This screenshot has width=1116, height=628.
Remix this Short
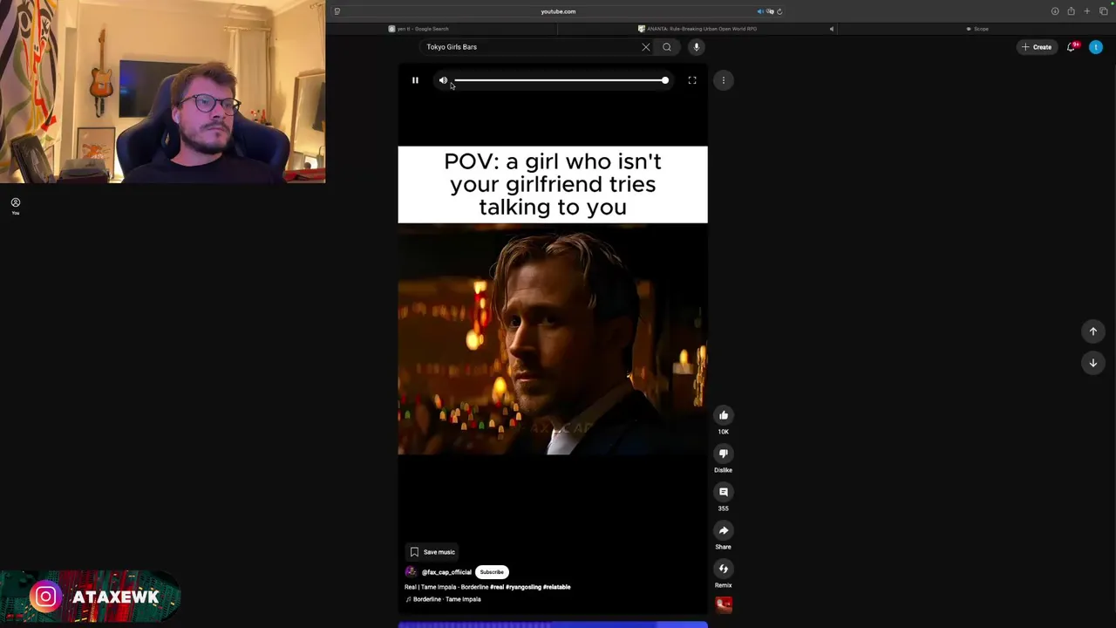[x=724, y=569]
